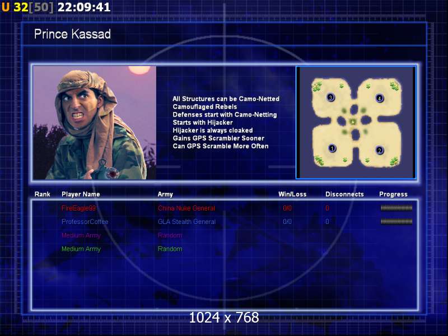Click the Prince Kassad portrait image
Screen dimensions: 448x336
pos(95,123)
